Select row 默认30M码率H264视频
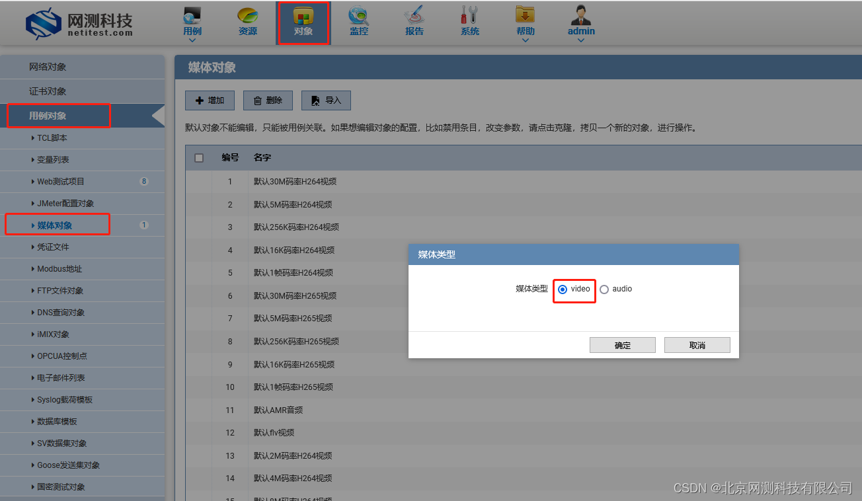862x501 pixels. pos(524,182)
